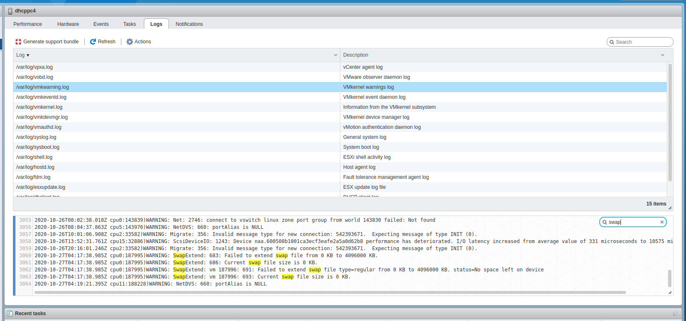
Task: Click the Recent tasks clipboard icon
Action: 10,313
